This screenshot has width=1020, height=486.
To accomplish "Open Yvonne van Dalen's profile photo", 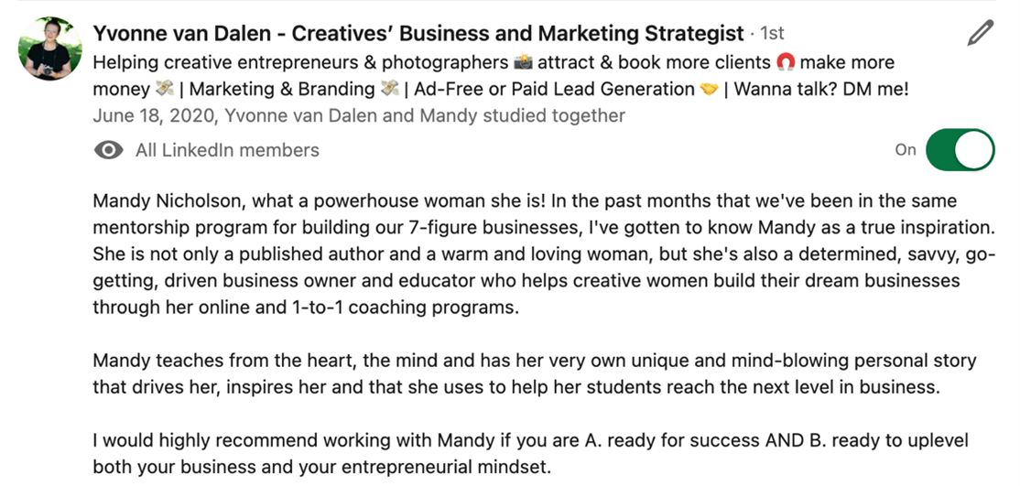I will 50,49.
